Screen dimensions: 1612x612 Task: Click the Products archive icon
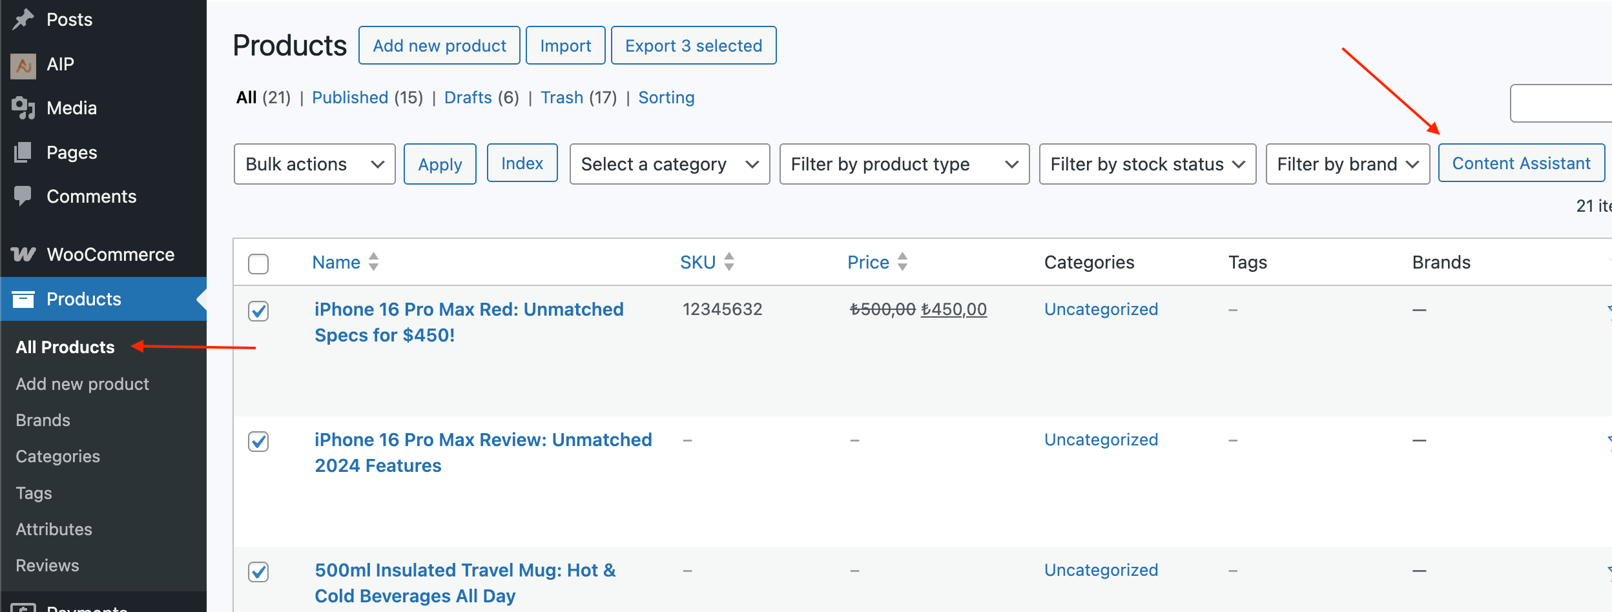(23, 299)
